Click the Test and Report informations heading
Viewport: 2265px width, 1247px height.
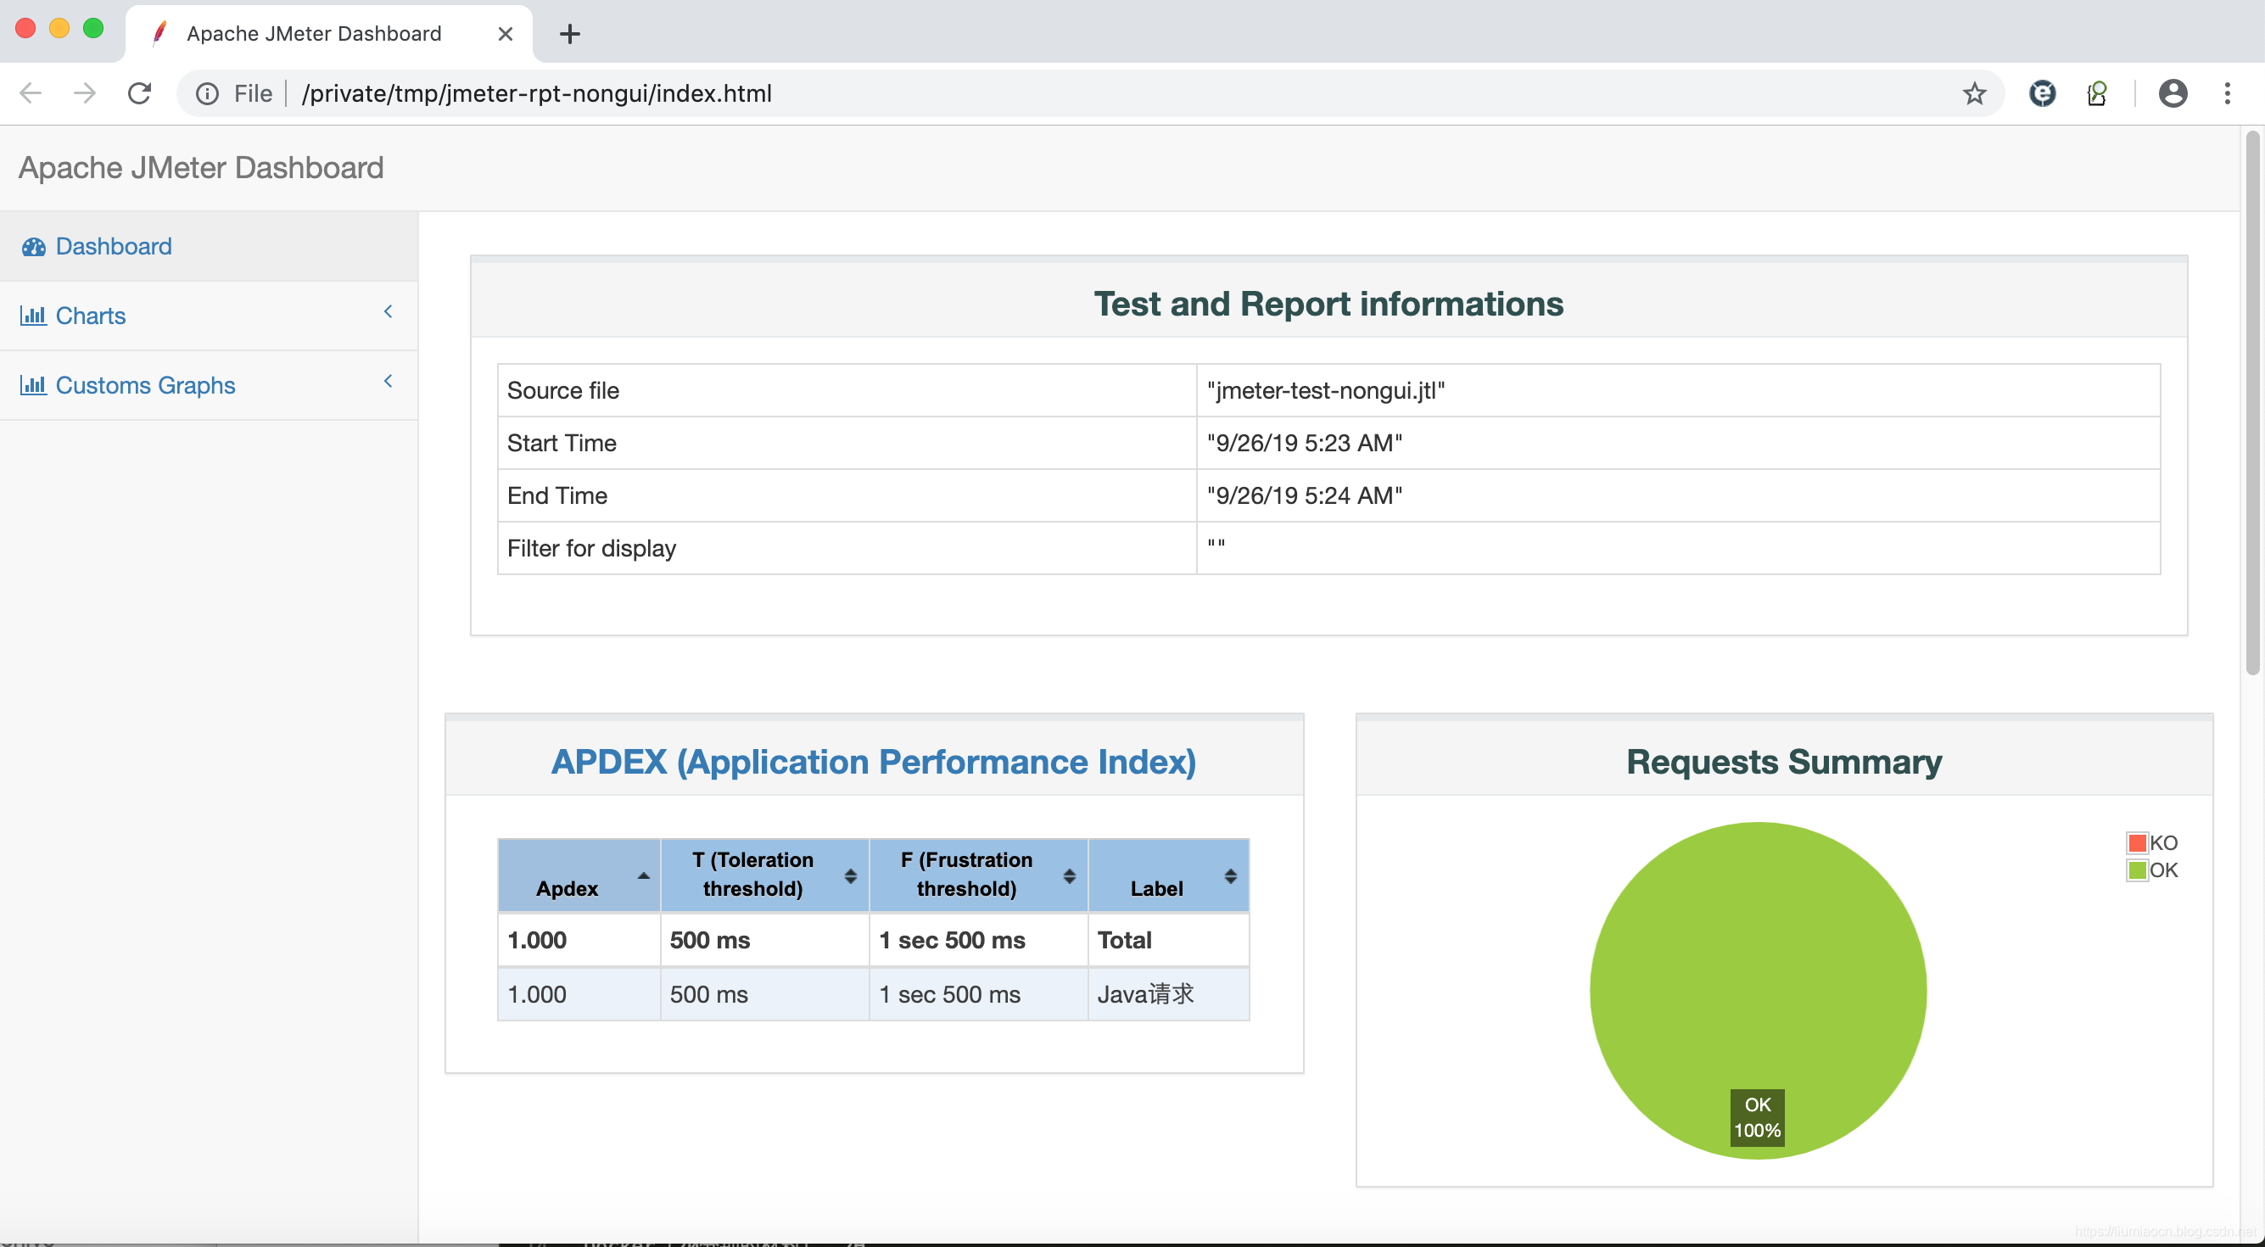1328,305
